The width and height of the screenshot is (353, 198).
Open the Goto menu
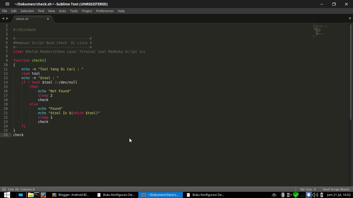pos(62,11)
